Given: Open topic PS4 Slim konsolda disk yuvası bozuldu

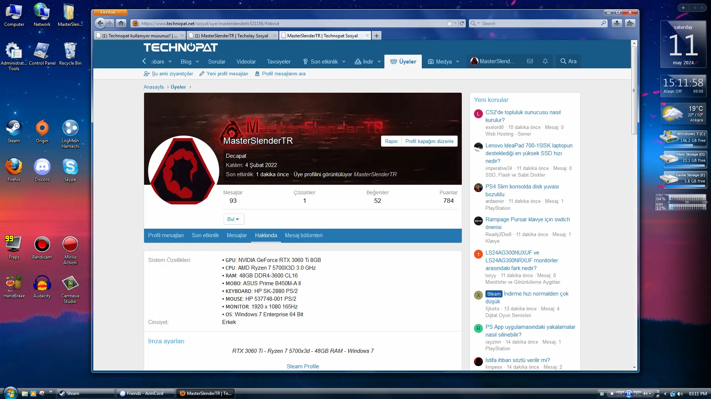Looking at the screenshot, I should [x=522, y=190].
